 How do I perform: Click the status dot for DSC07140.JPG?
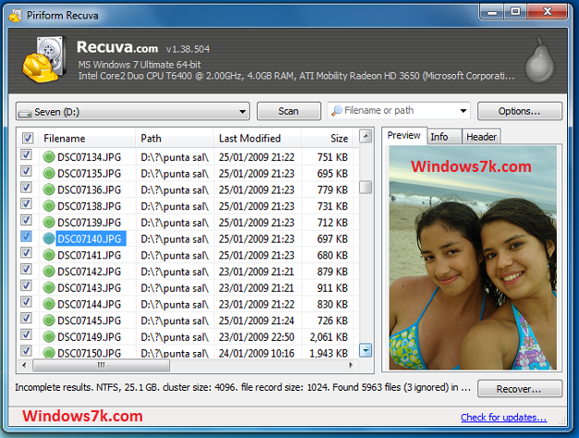(x=49, y=238)
